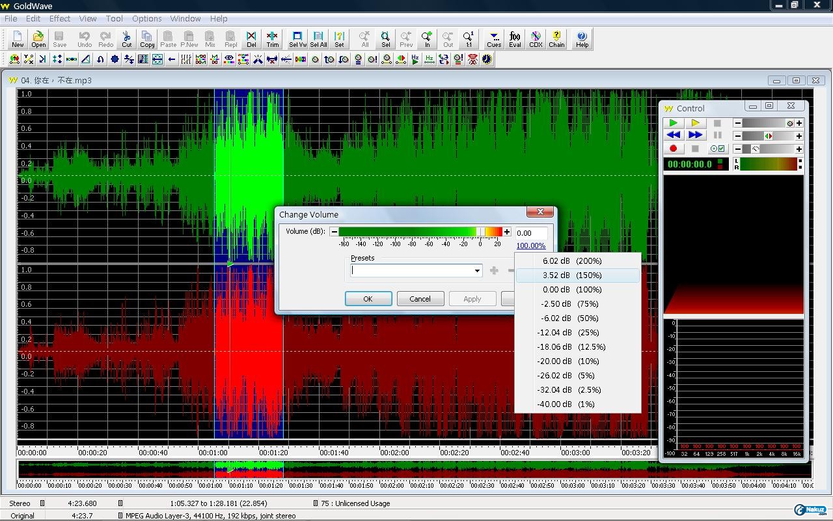Click the 00:01:00 timeline marker

click(x=213, y=452)
